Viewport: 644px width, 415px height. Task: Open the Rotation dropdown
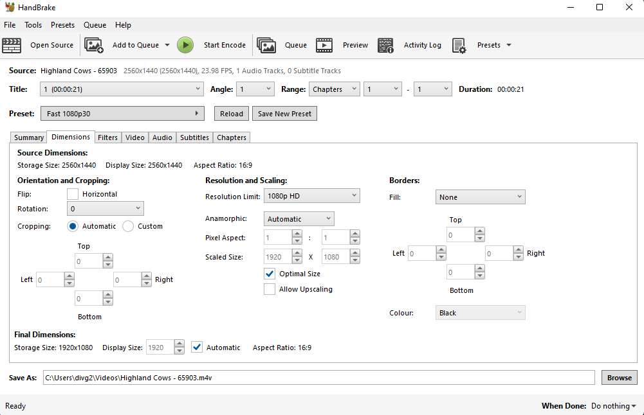point(105,209)
